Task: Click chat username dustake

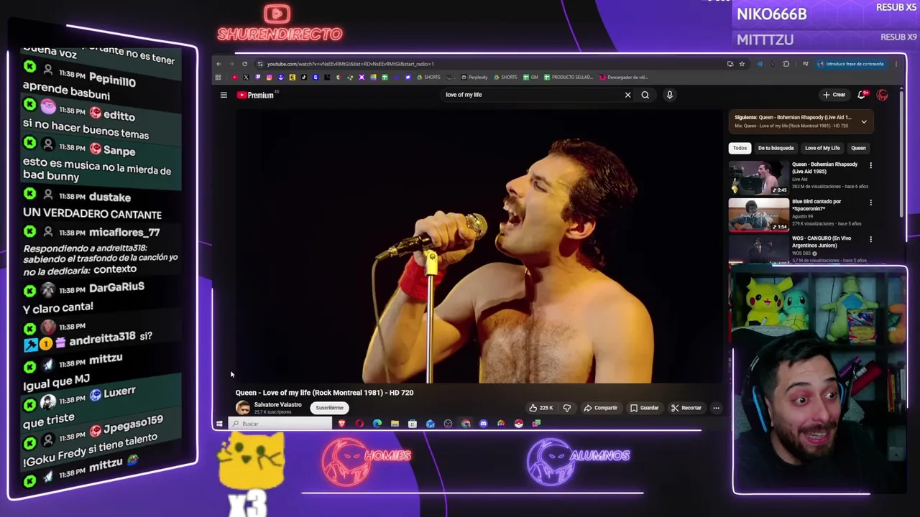Action: tap(110, 197)
